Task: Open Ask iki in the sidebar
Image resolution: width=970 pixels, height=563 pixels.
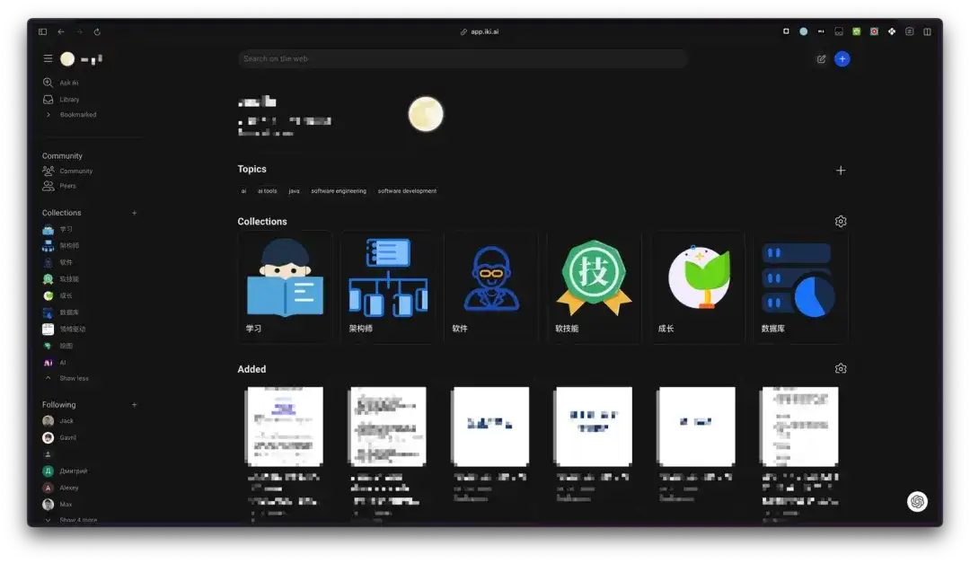Action: click(61, 83)
